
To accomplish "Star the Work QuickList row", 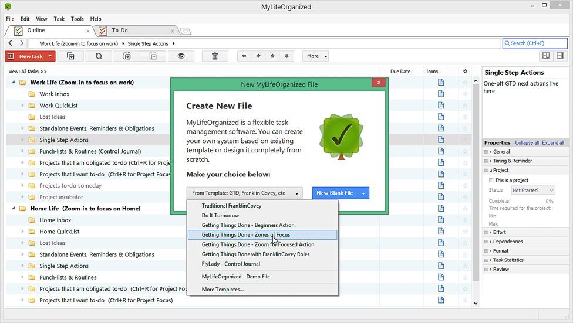I will click(465, 106).
